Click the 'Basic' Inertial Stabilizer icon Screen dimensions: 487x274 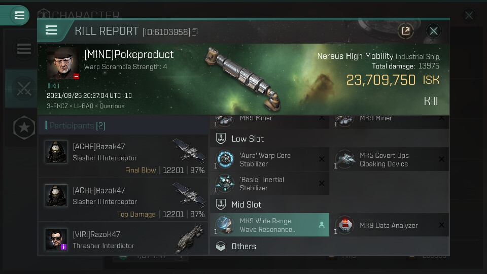point(225,183)
